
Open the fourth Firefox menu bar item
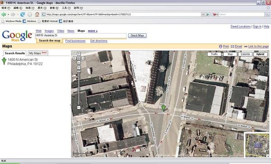(x=42, y=8)
